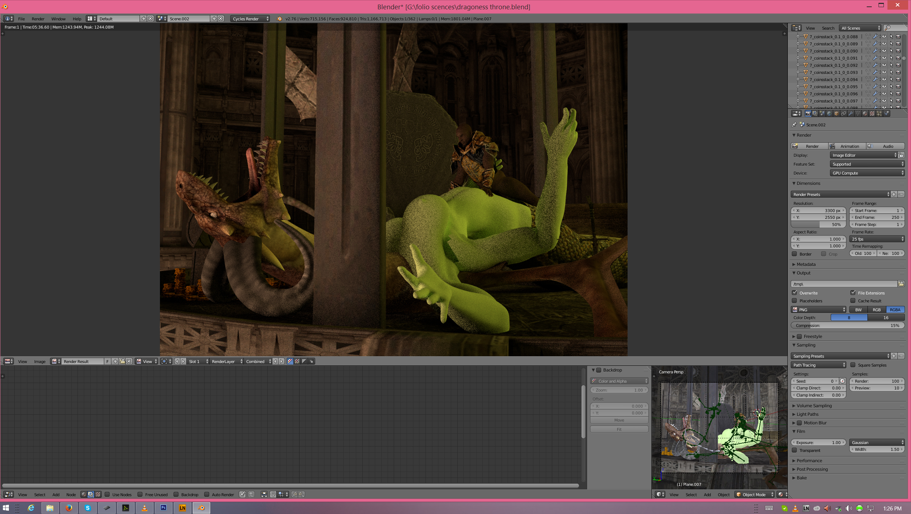Enable the Use Nodes checkbox
The width and height of the screenshot is (911, 514).
coord(107,494)
